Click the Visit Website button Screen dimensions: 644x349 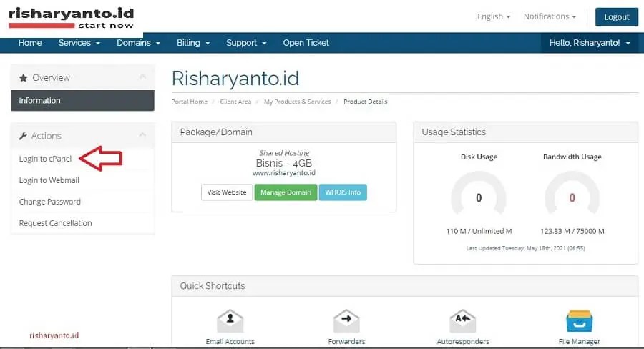[x=227, y=192]
